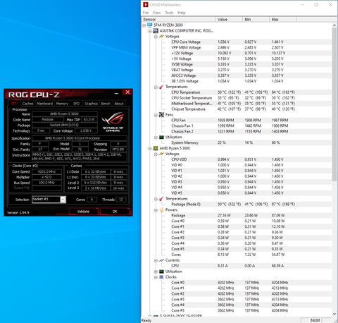Click the HWMonitor app icon in title bar
The height and width of the screenshot is (323, 338).
(146, 5)
